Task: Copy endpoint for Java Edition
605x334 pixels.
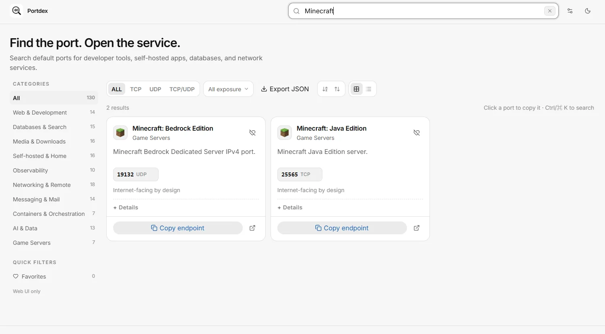Action: pyautogui.click(x=342, y=228)
